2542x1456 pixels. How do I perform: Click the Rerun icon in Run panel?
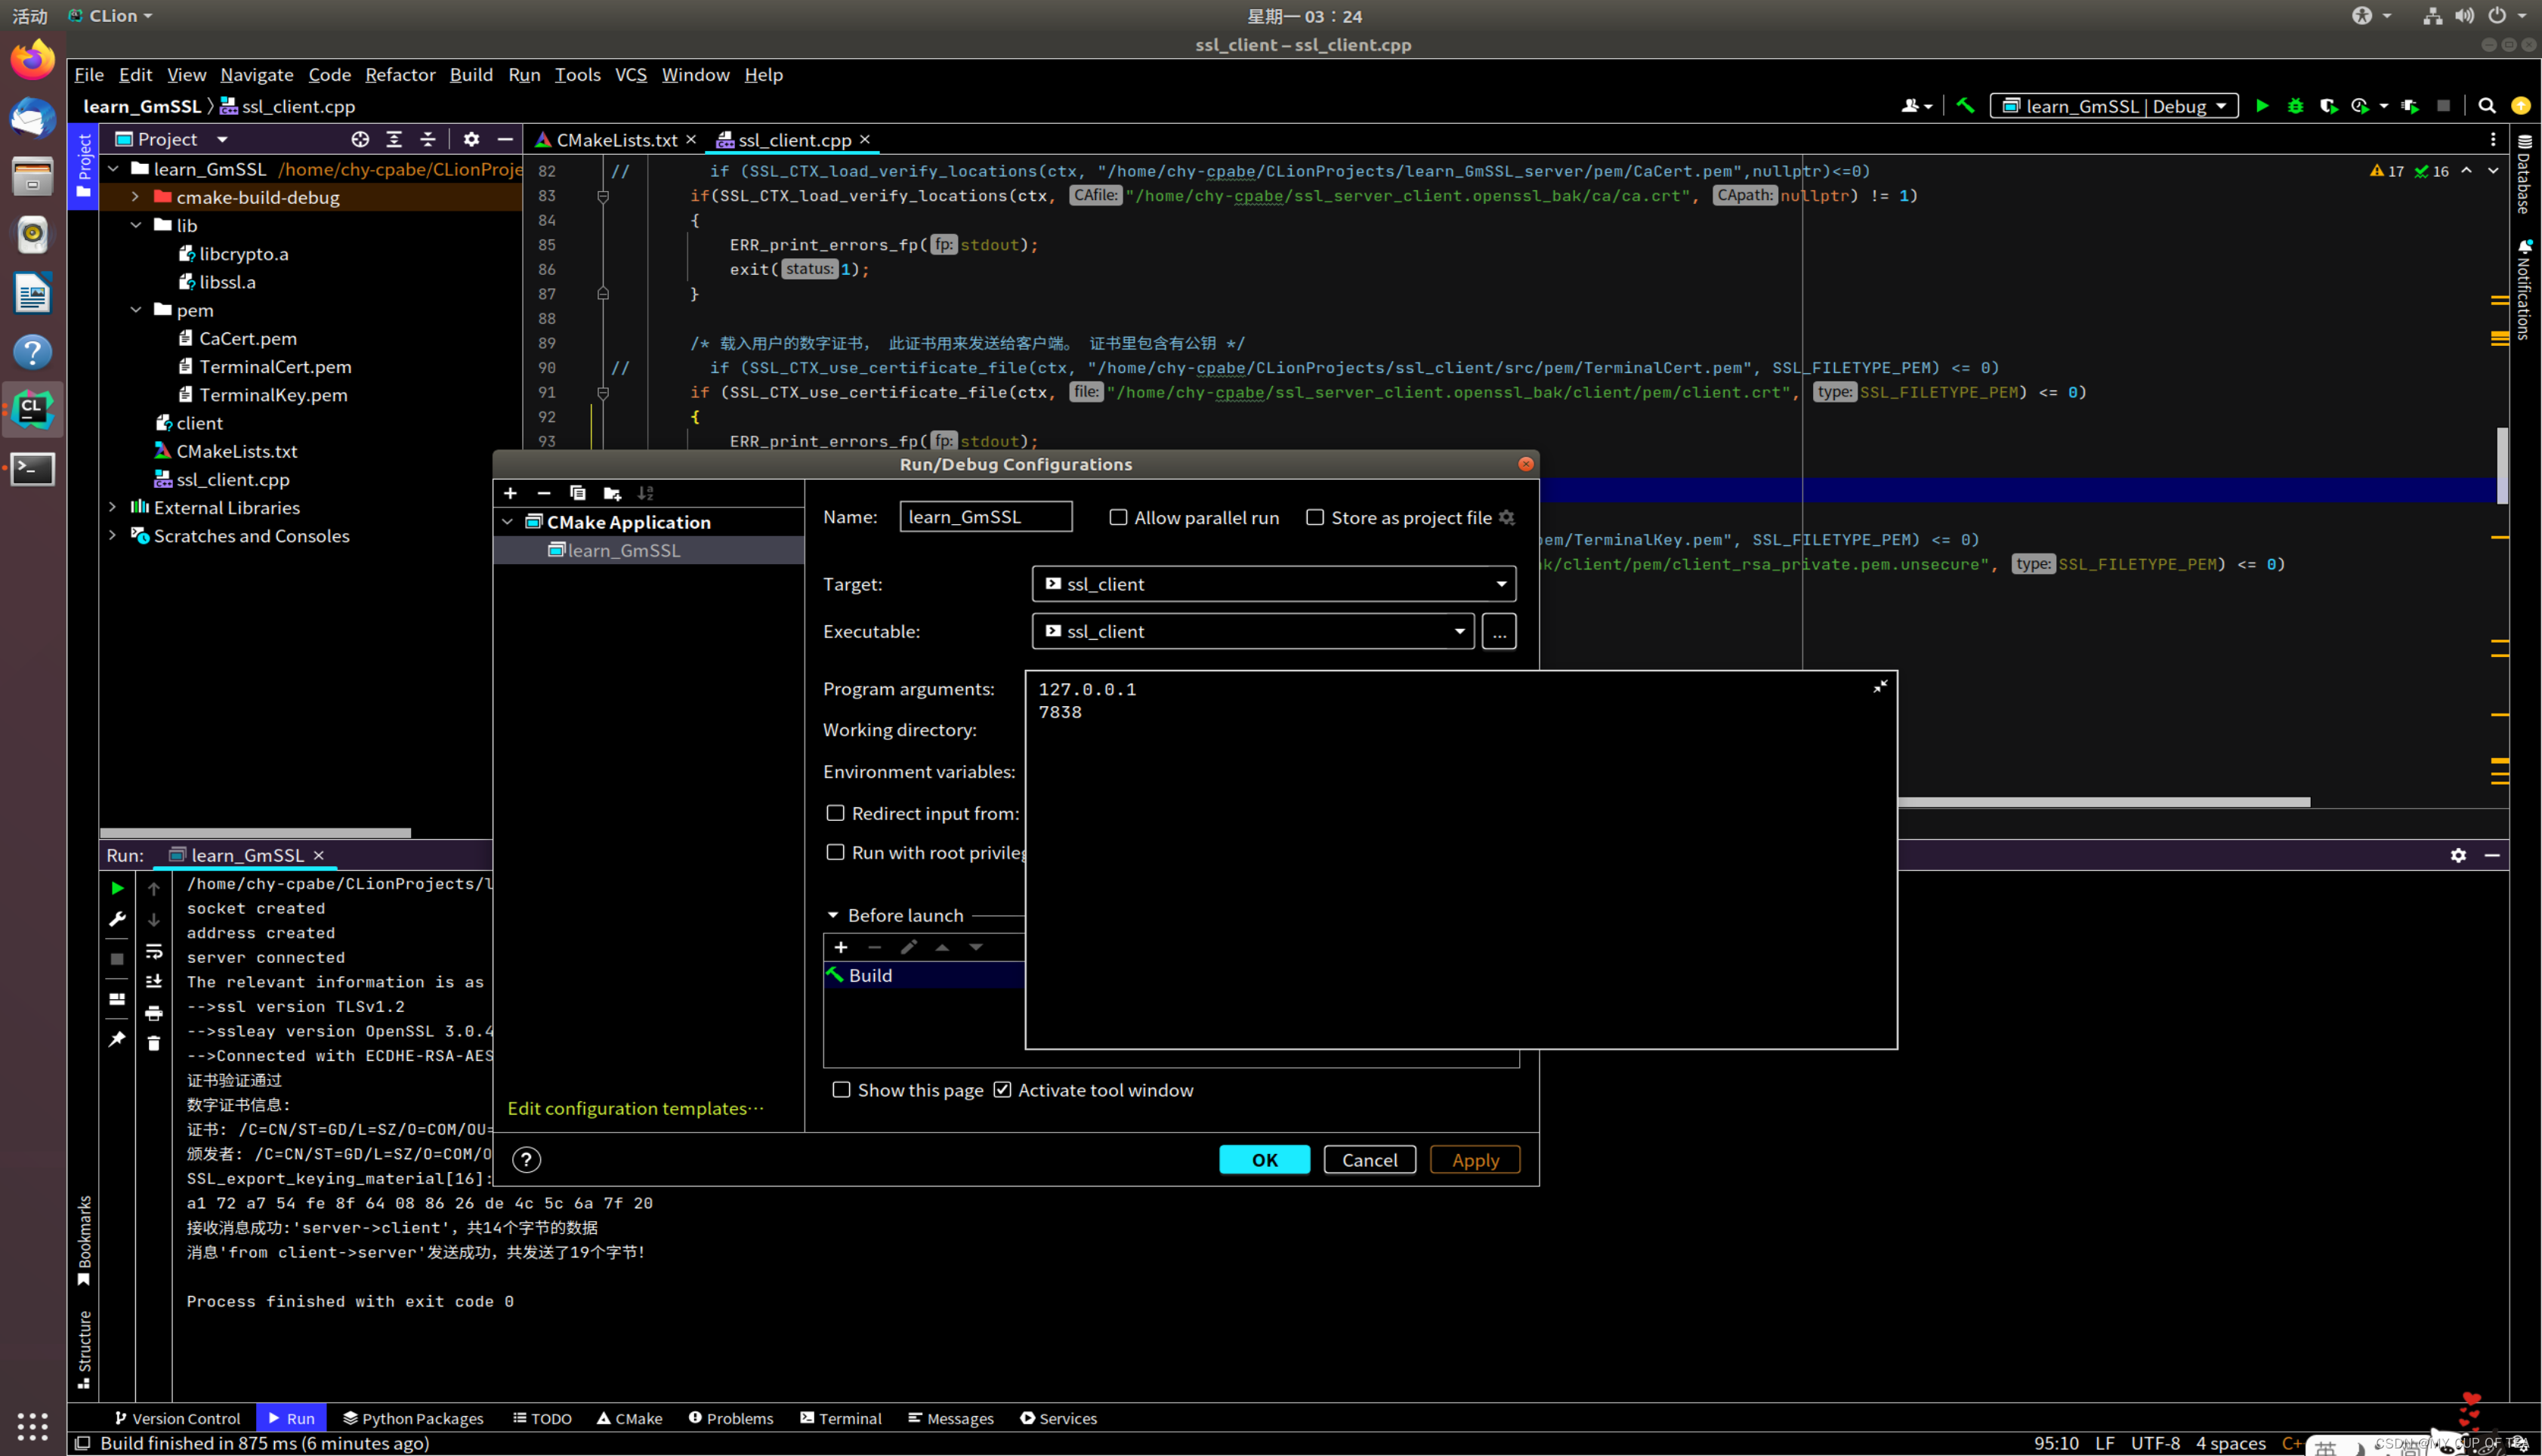point(117,888)
